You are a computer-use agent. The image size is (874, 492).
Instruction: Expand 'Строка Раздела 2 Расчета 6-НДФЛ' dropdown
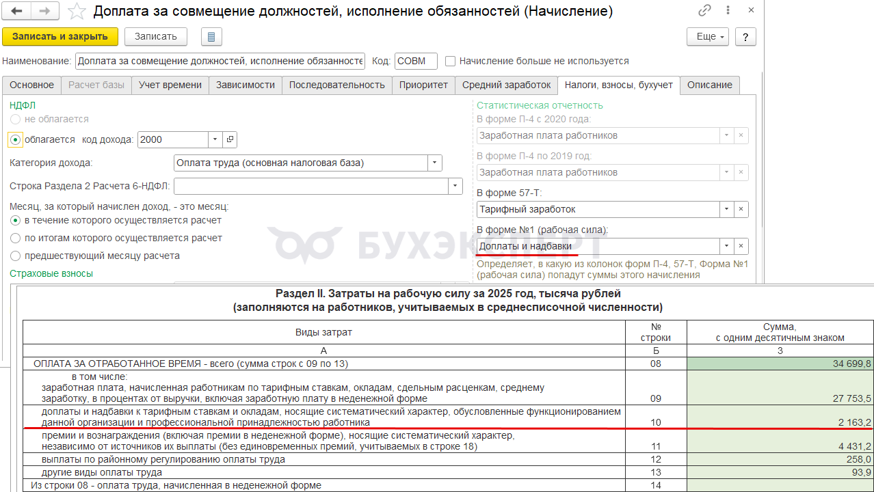(455, 187)
